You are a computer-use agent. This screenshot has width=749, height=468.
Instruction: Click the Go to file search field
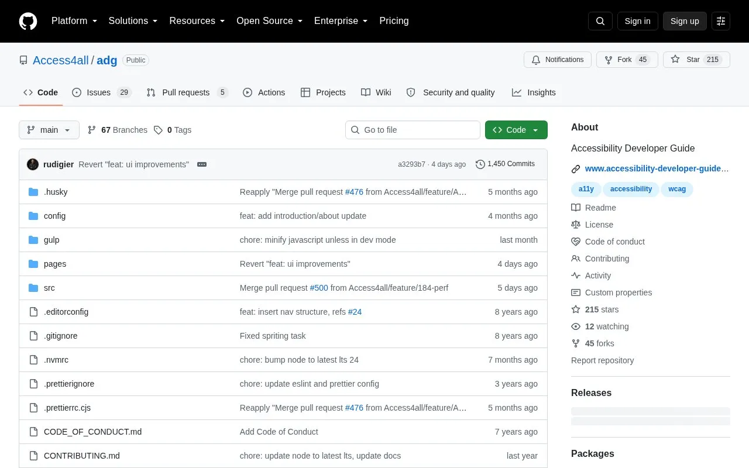[x=413, y=130]
